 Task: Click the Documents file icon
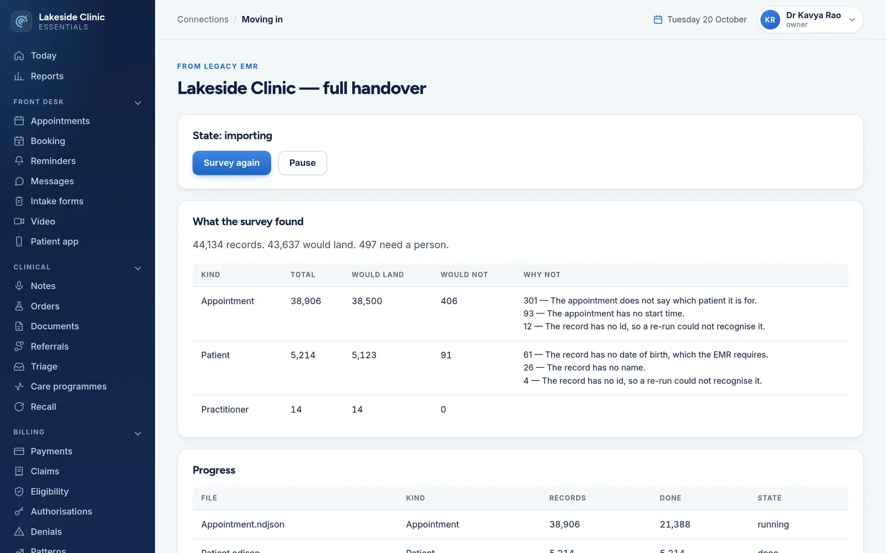click(19, 326)
